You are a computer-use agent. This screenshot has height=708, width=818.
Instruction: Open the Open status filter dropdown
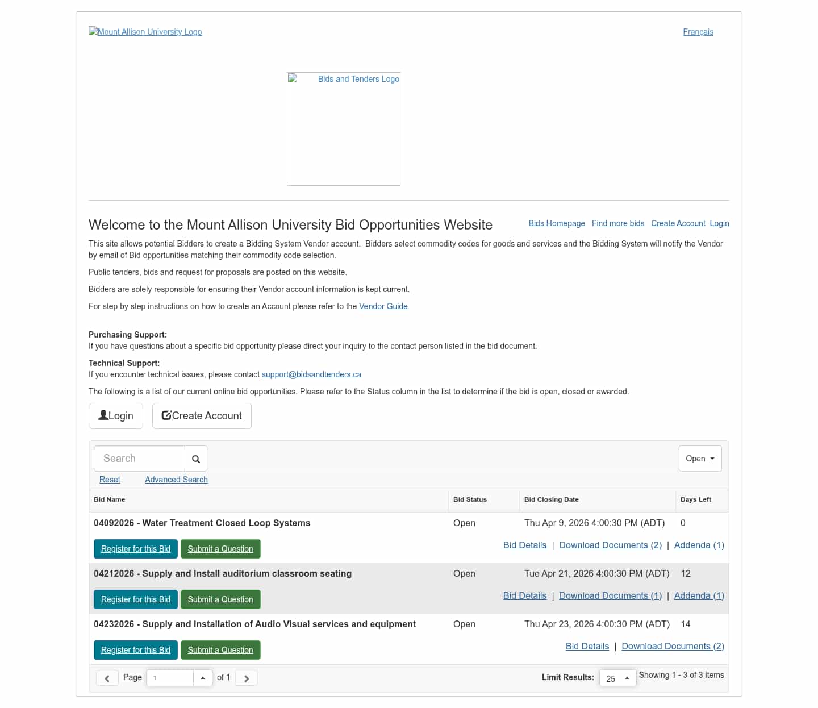point(700,459)
